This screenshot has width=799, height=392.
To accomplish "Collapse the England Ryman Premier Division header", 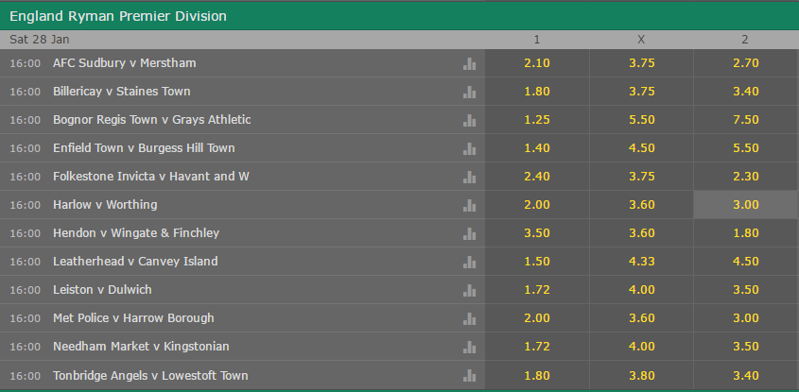I will pyautogui.click(x=399, y=16).
